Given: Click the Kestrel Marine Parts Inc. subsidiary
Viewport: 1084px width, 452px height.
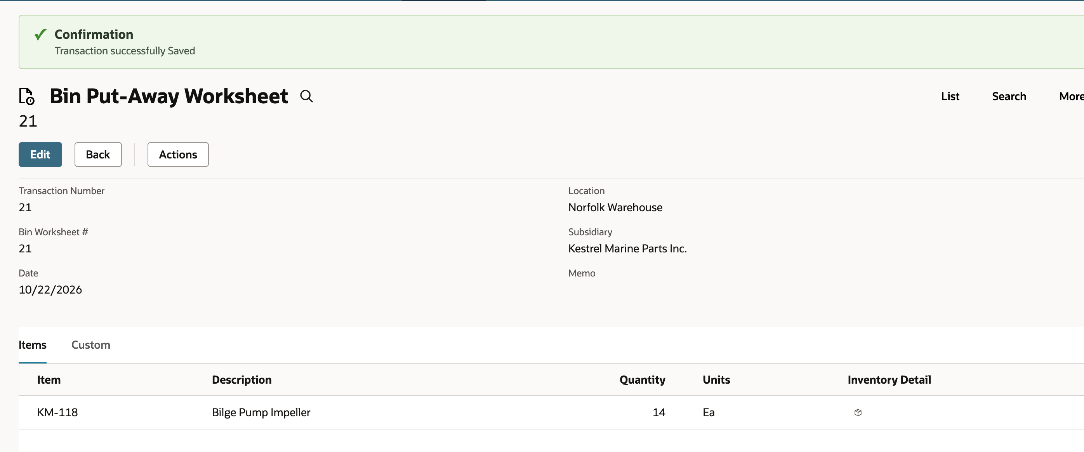Looking at the screenshot, I should click(627, 249).
